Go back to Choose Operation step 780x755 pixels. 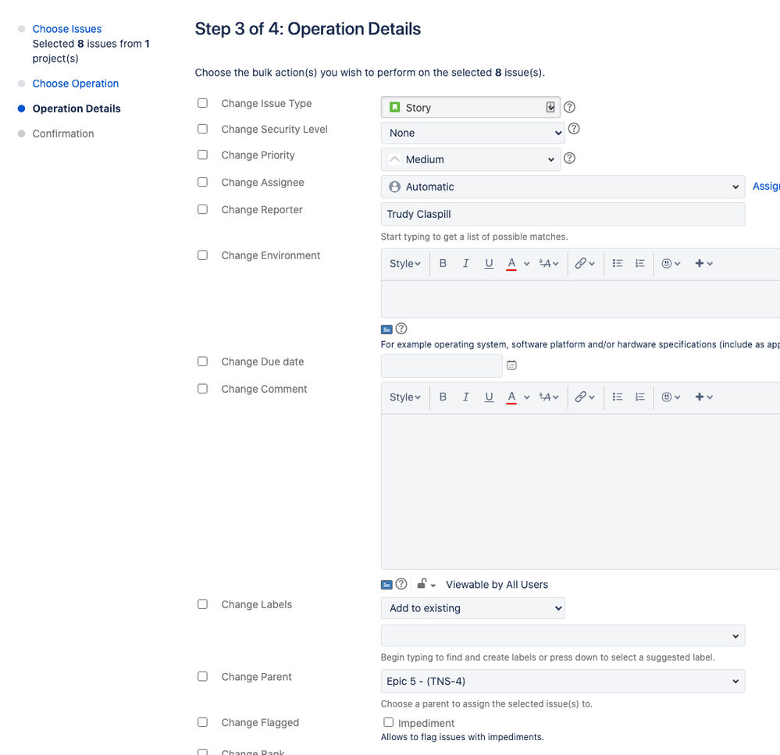[76, 84]
